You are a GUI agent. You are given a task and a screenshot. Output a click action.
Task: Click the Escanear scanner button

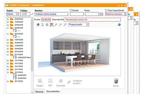61,83
